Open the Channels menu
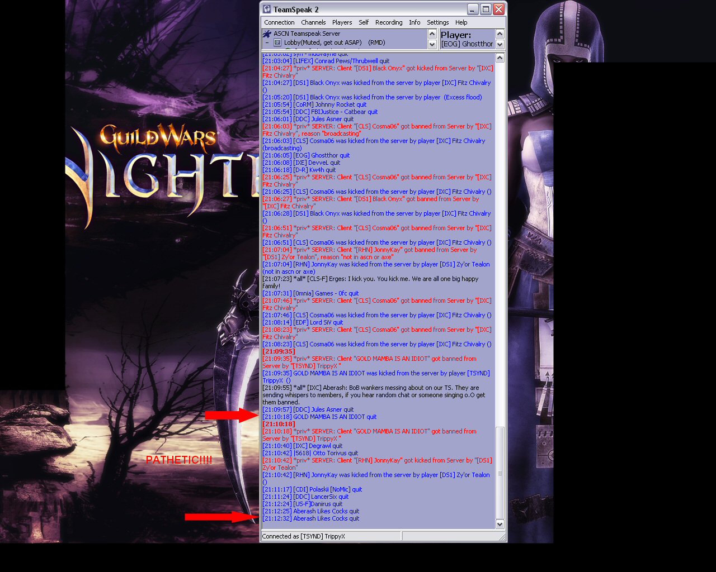Viewport: 716px width, 572px height. pyautogui.click(x=313, y=22)
